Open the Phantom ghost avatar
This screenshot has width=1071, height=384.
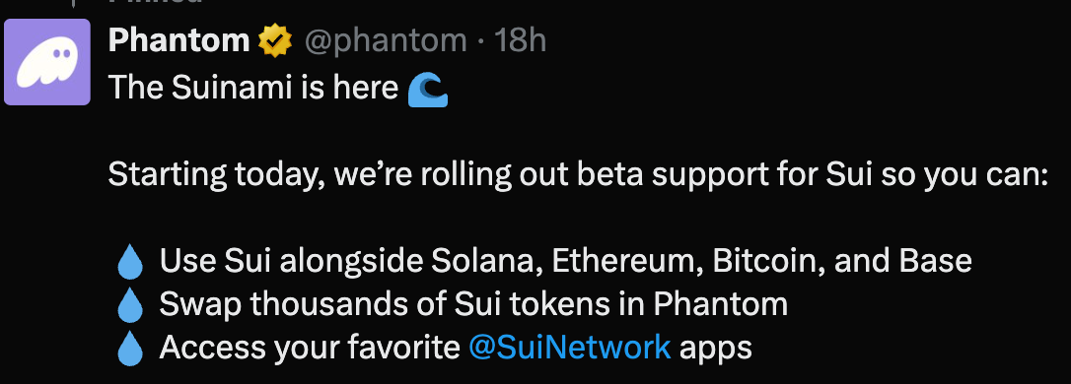click(x=47, y=62)
